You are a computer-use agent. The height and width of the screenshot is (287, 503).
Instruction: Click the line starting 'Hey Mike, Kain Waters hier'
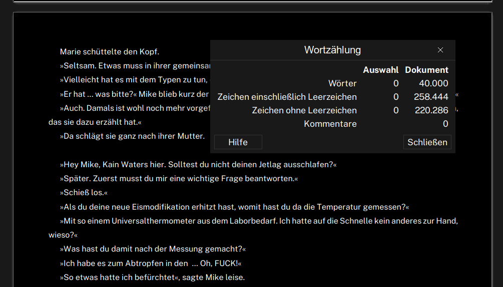point(198,164)
